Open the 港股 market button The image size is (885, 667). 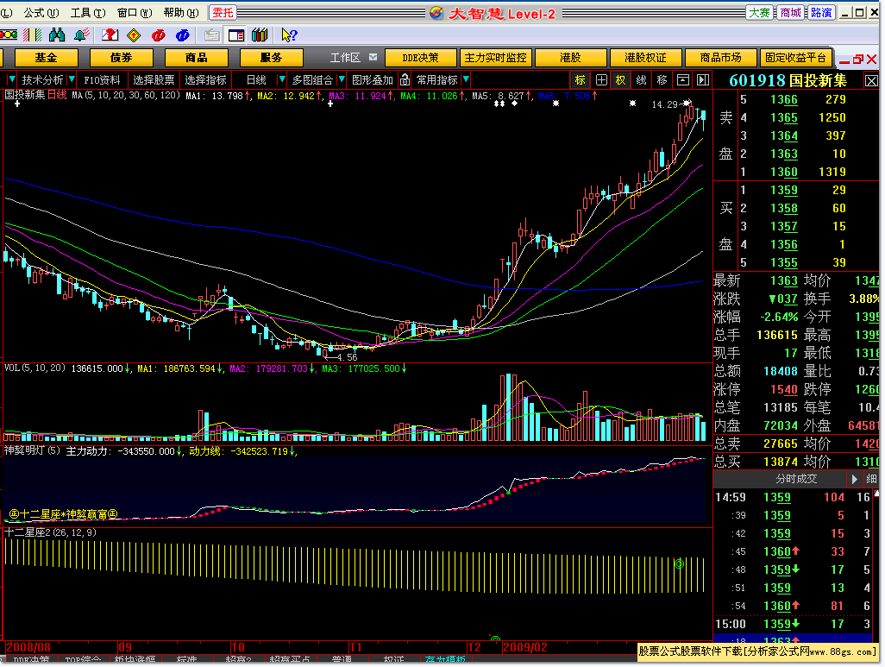coord(570,58)
